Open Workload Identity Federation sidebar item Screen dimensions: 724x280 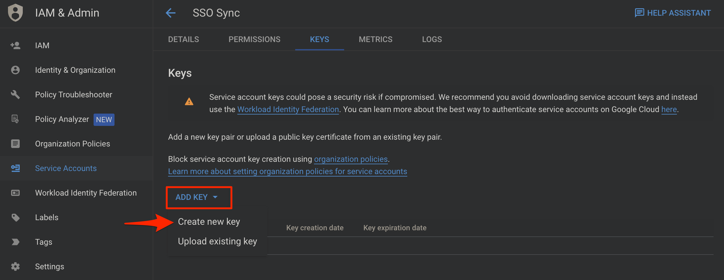(86, 193)
